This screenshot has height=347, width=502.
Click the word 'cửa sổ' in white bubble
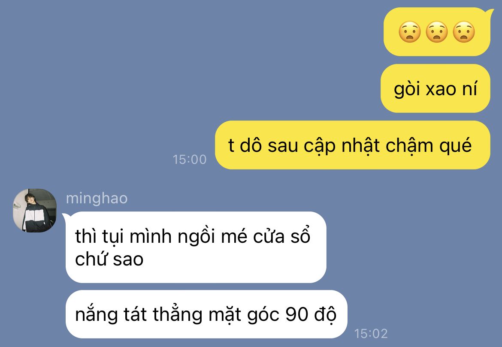[x=282, y=236]
